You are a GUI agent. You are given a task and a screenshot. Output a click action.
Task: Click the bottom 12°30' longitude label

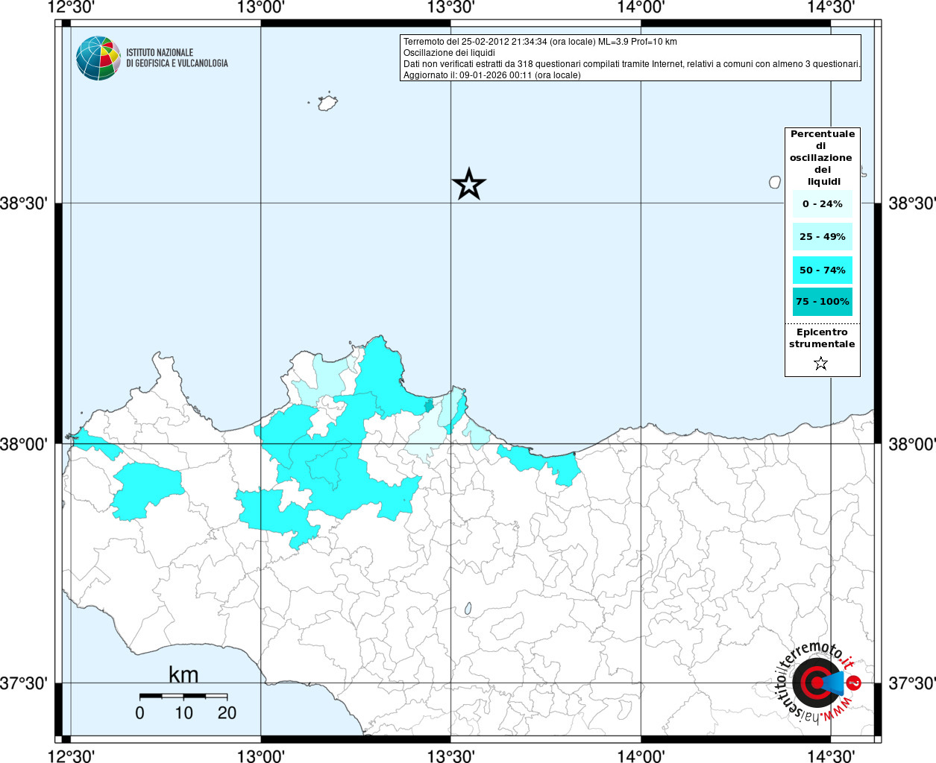pos(71,756)
